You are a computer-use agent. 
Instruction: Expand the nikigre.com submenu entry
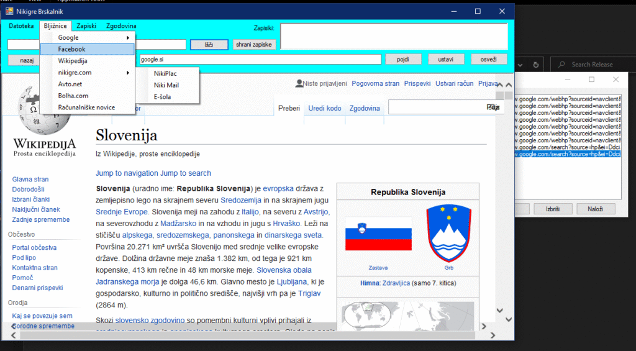[87, 73]
